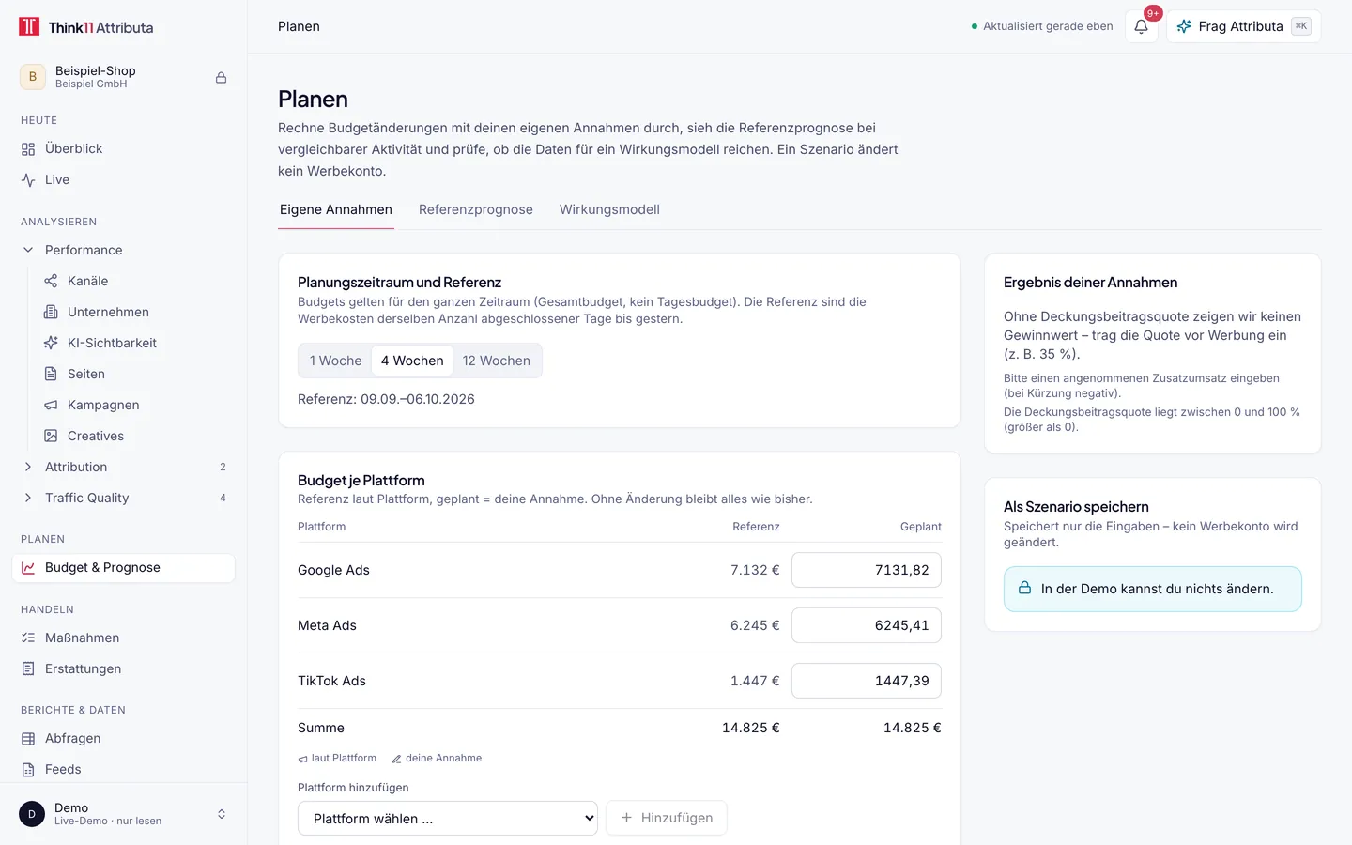Screen dimensions: 1352x845
Task: Click the Think11 Attributa logo icon
Action: 29,26
